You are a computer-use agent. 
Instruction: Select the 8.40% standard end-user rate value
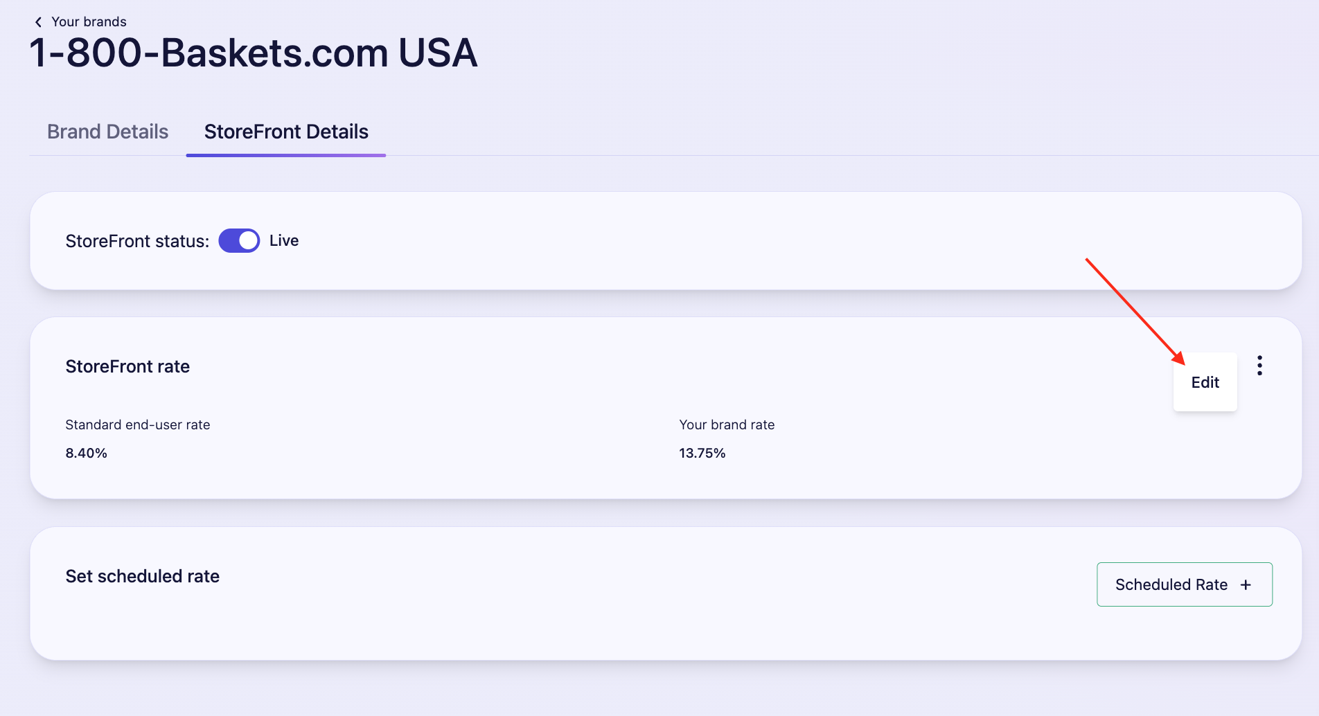[x=86, y=453]
